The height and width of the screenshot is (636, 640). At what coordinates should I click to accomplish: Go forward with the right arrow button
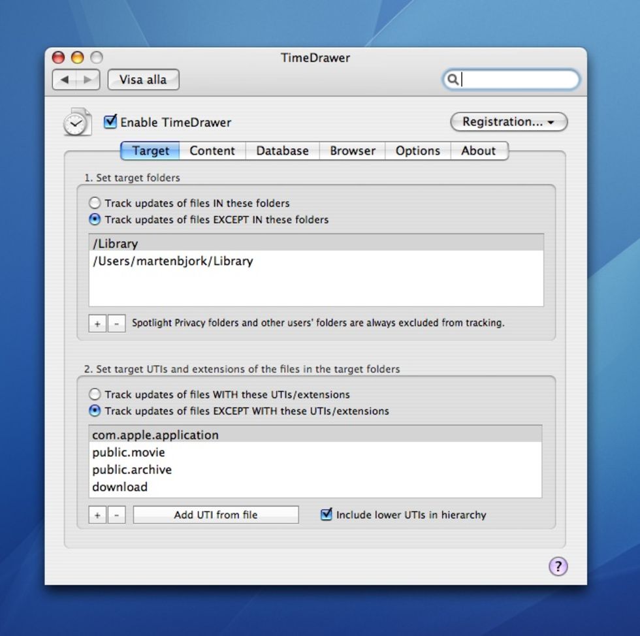(88, 80)
